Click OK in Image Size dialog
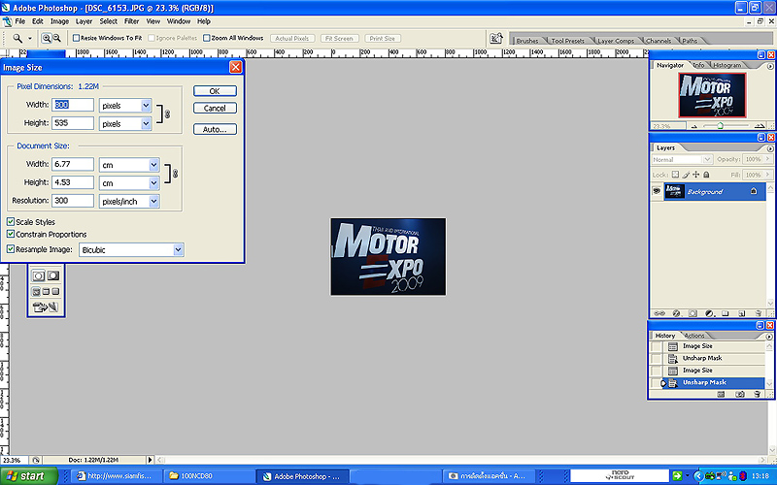 pyautogui.click(x=215, y=91)
